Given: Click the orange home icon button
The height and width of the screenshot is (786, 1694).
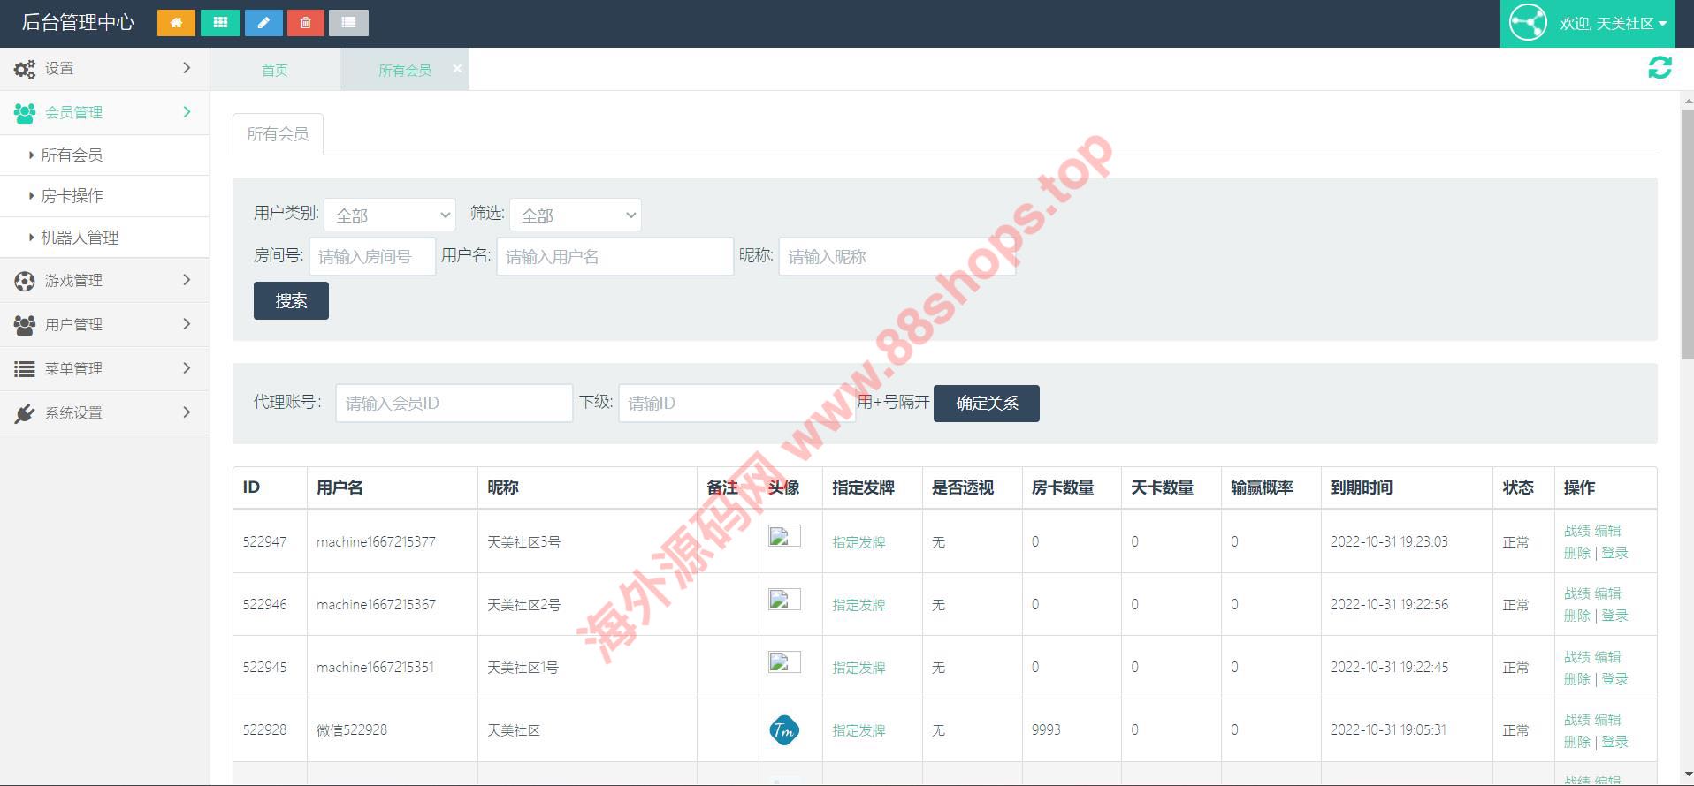Looking at the screenshot, I should (176, 23).
